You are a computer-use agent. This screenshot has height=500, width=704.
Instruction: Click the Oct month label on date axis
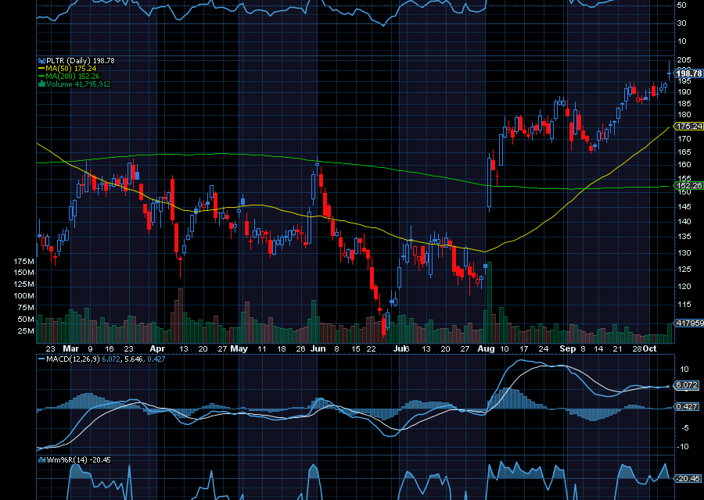(650, 349)
